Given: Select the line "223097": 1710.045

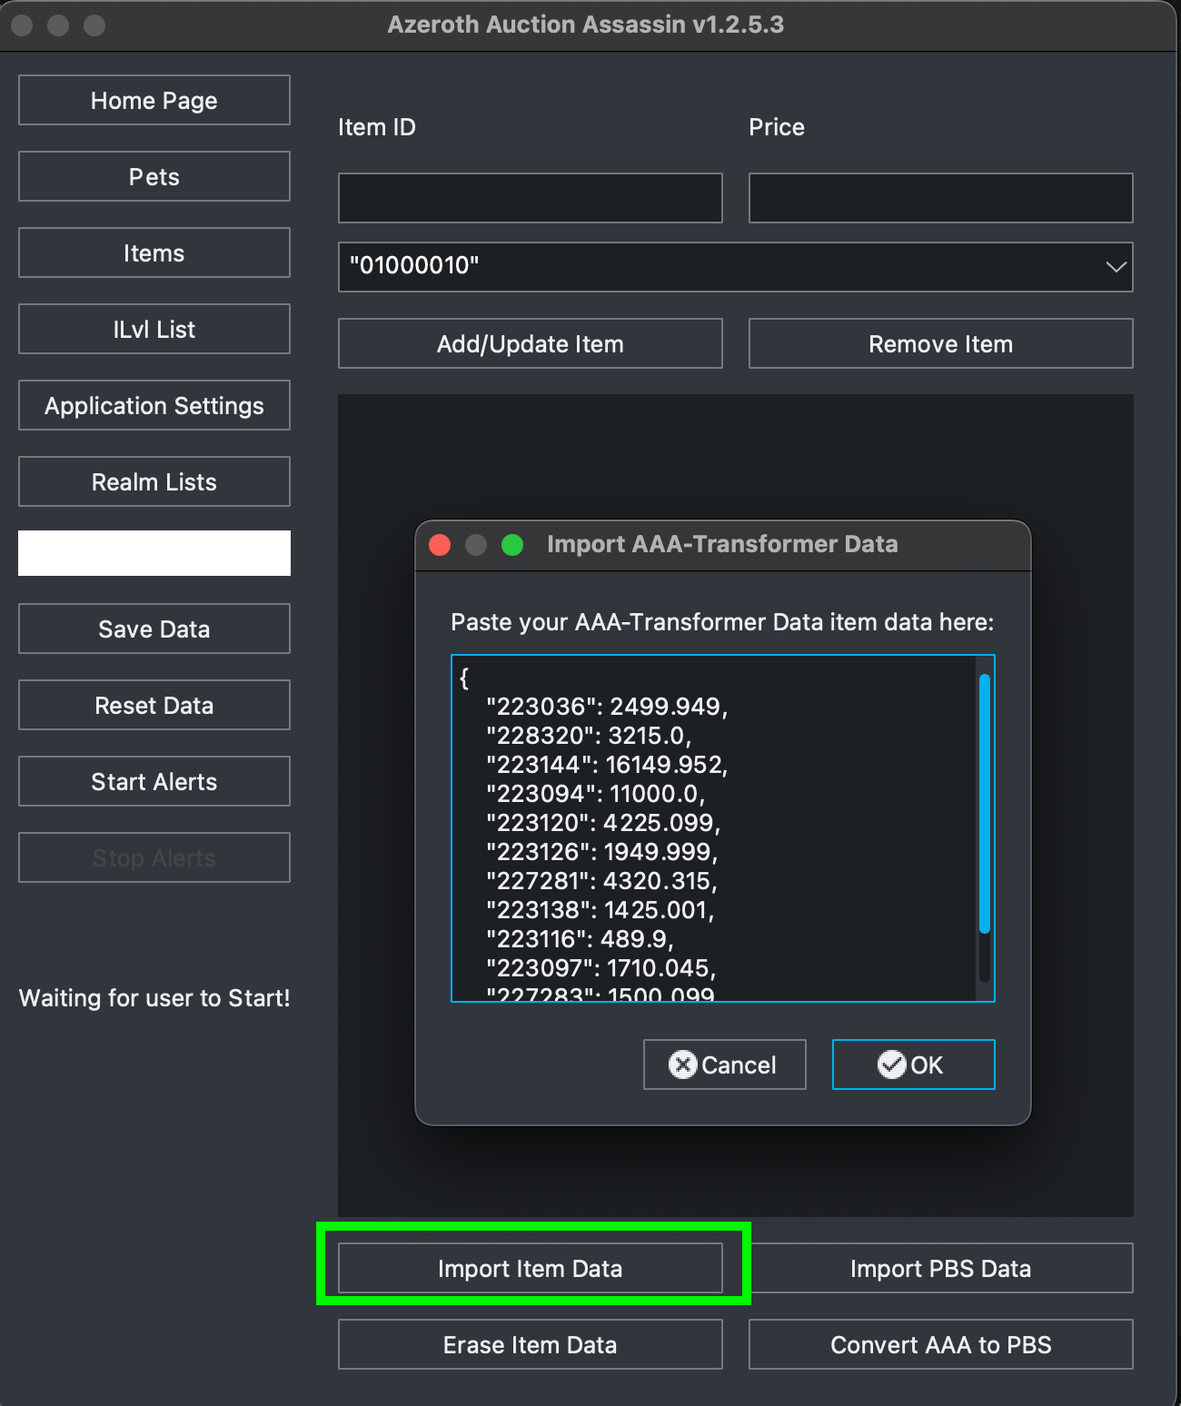Looking at the screenshot, I should click(x=601, y=968).
